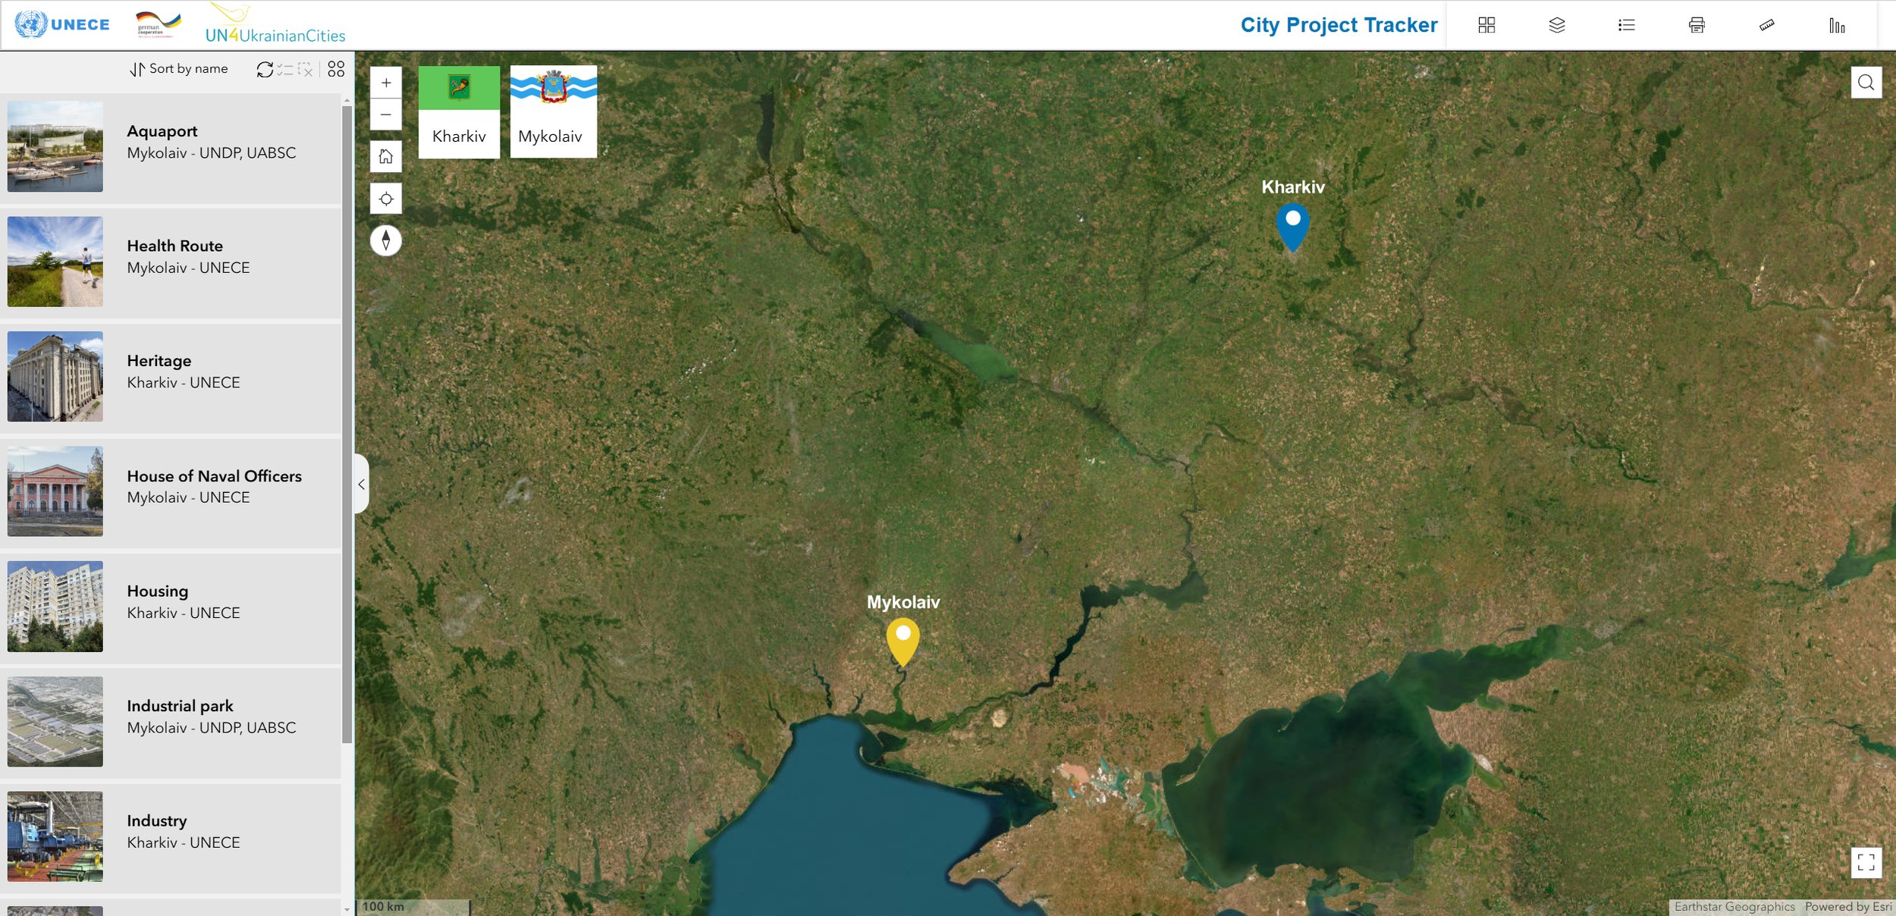Refresh the project list
This screenshot has width=1896, height=916.
tap(265, 69)
